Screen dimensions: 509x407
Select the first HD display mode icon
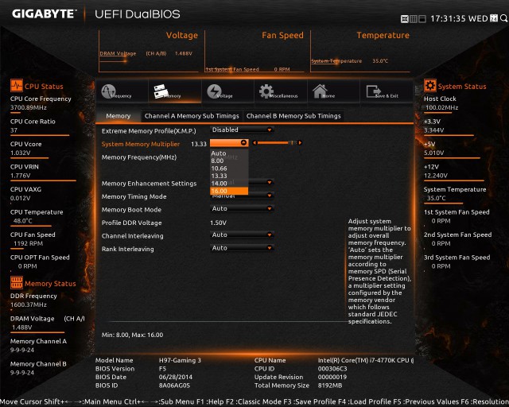[x=405, y=19]
